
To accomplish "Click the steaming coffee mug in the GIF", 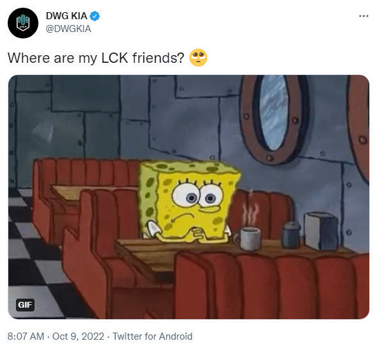I will tap(249, 238).
